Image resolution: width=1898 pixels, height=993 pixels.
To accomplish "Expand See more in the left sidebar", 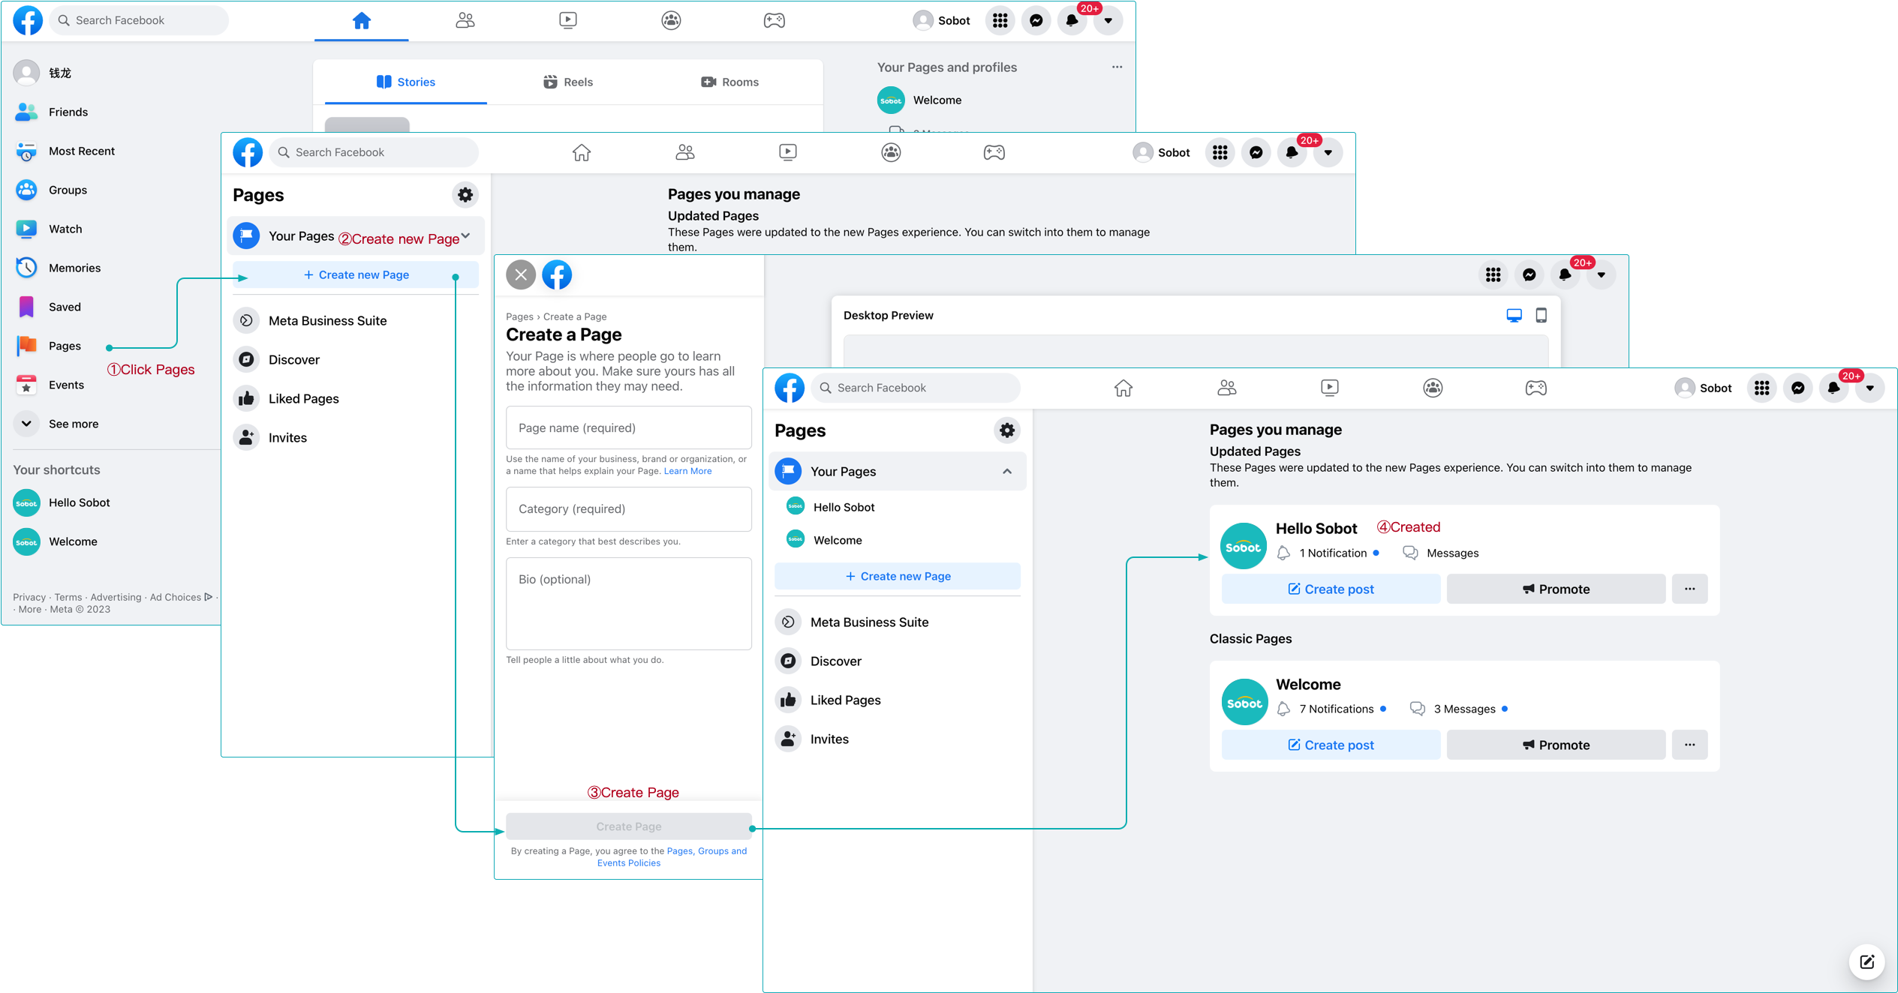I will coord(73,424).
